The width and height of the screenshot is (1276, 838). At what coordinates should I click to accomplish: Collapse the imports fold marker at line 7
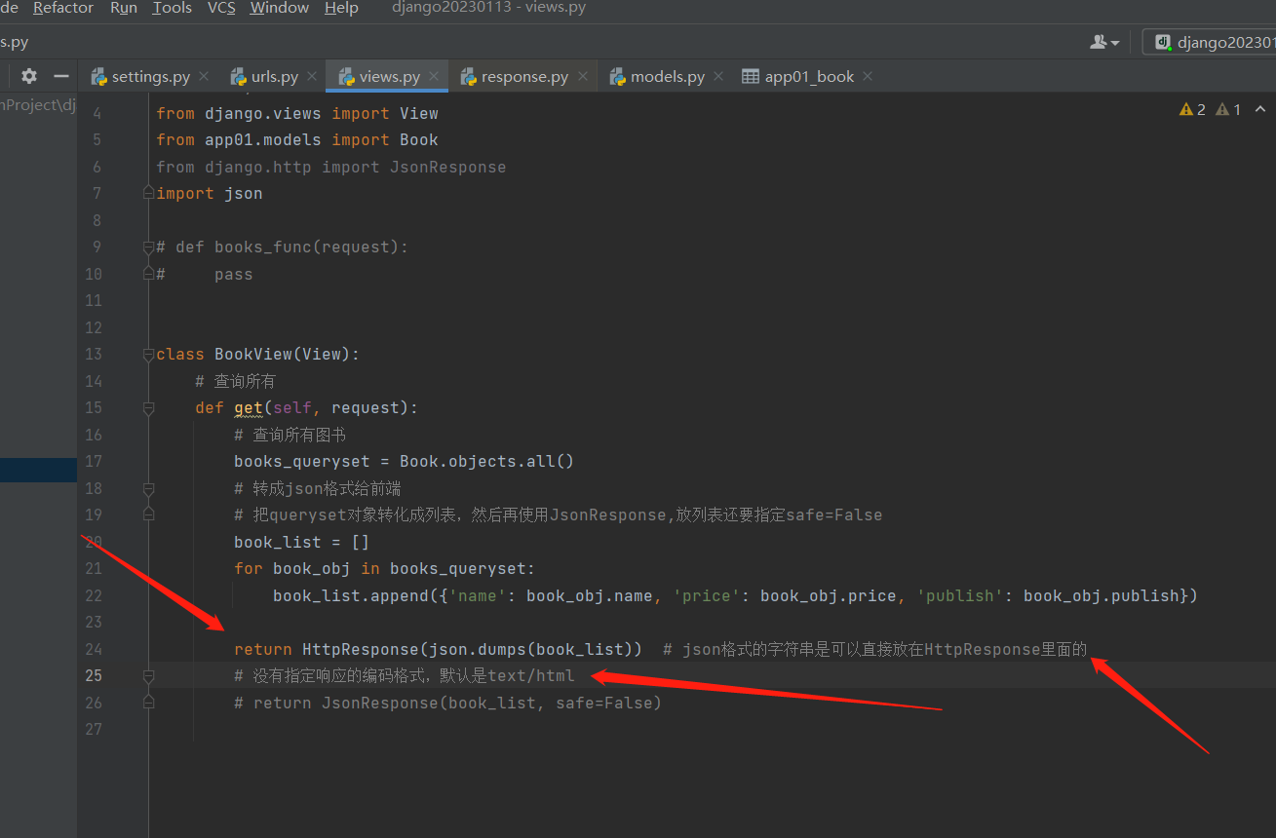coord(149,193)
